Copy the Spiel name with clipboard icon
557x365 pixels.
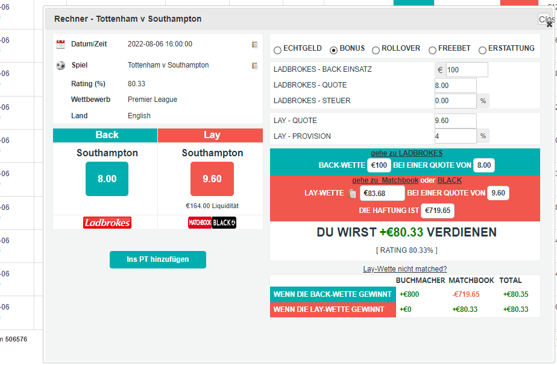point(255,66)
